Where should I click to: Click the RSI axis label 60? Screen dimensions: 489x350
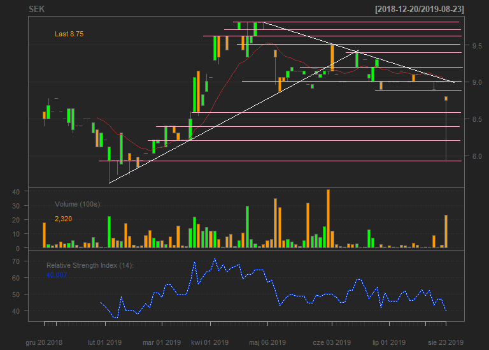pyautogui.click(x=16, y=278)
